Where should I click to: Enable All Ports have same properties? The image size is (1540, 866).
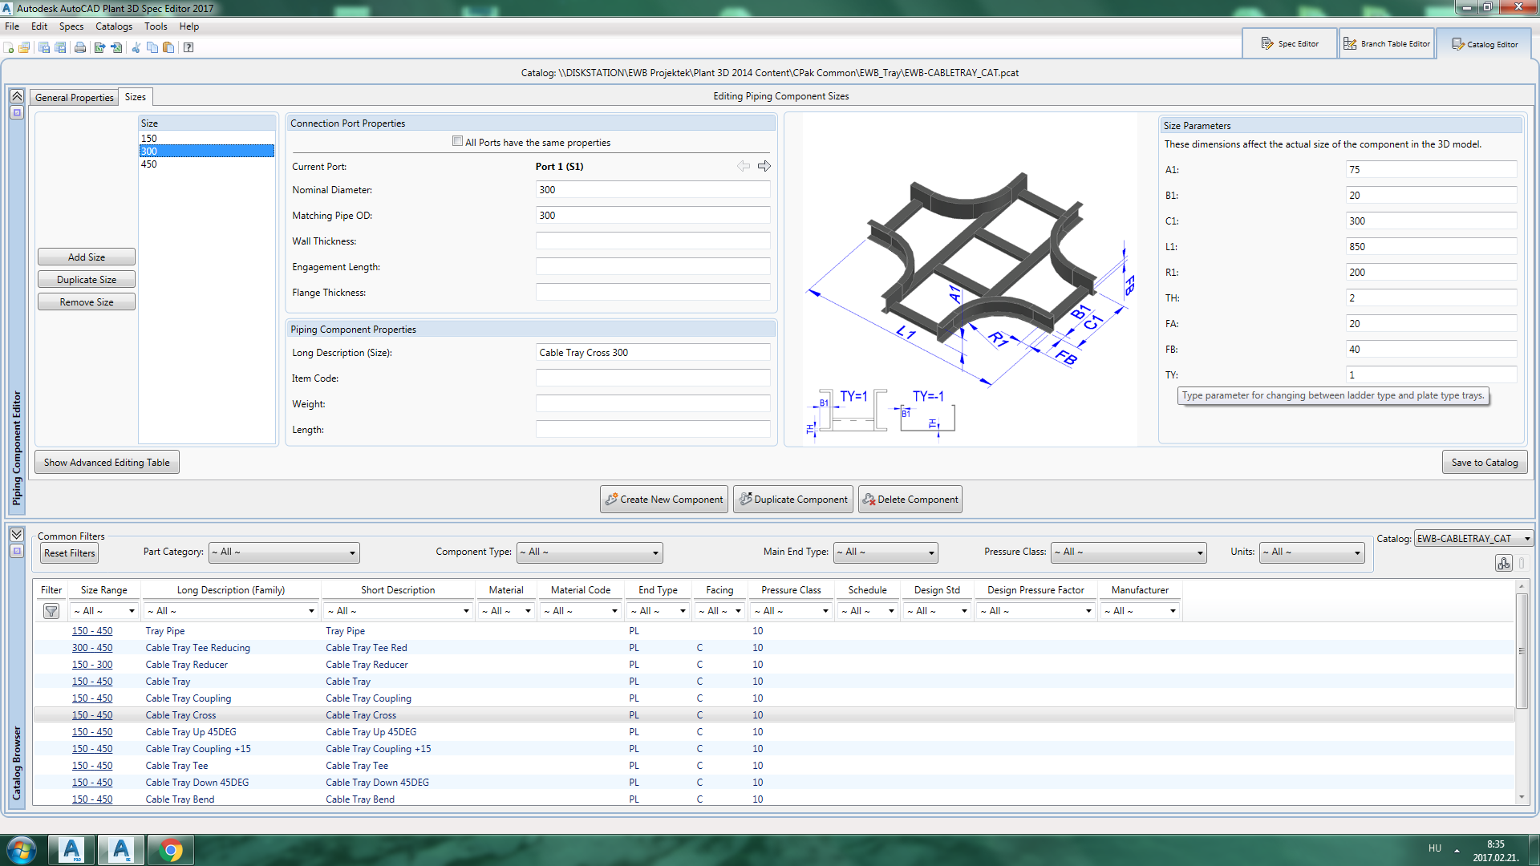coord(458,141)
